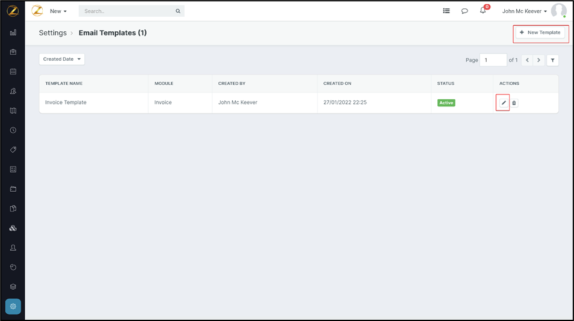Screen dimensions: 574x321
Task: Expand the New dropdown menu
Action: click(58, 11)
